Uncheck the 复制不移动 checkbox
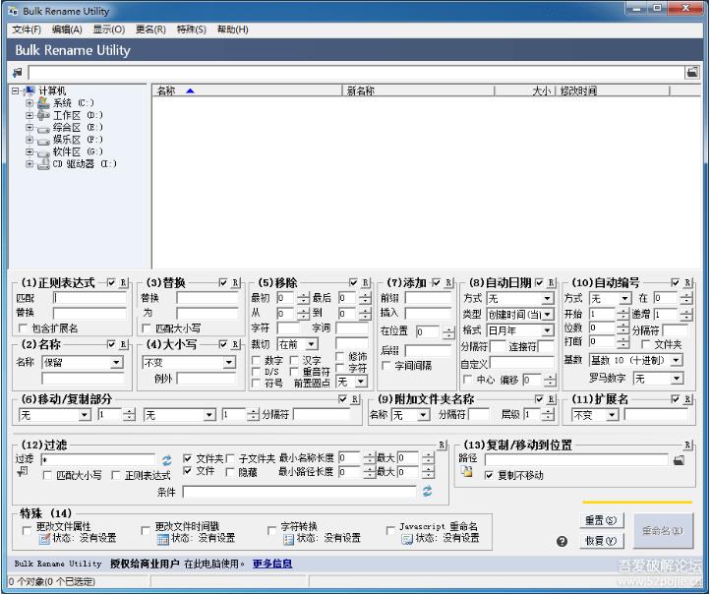711x595 pixels. pos(490,475)
